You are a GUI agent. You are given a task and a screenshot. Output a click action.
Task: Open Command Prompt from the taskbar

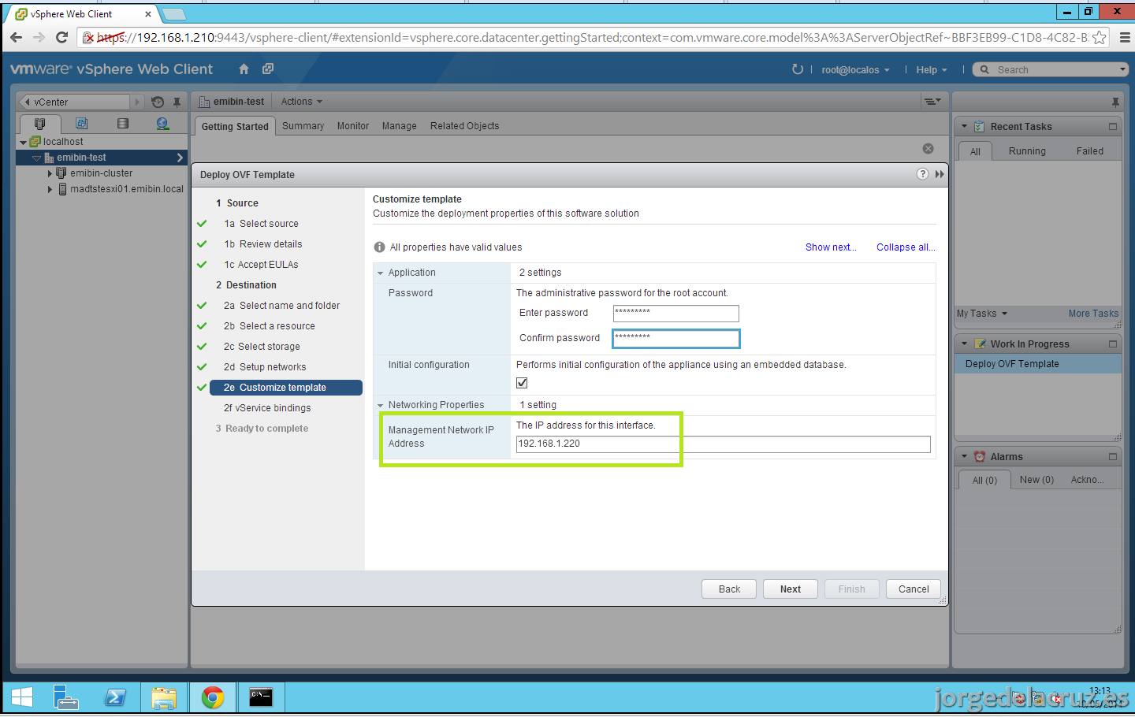[261, 697]
